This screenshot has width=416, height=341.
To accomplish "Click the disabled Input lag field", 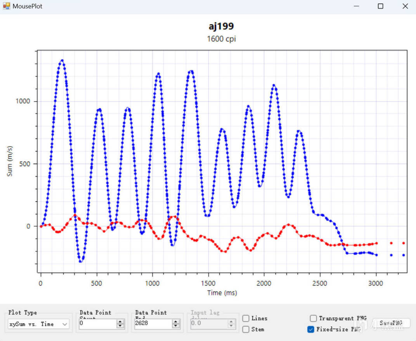I will [x=208, y=324].
